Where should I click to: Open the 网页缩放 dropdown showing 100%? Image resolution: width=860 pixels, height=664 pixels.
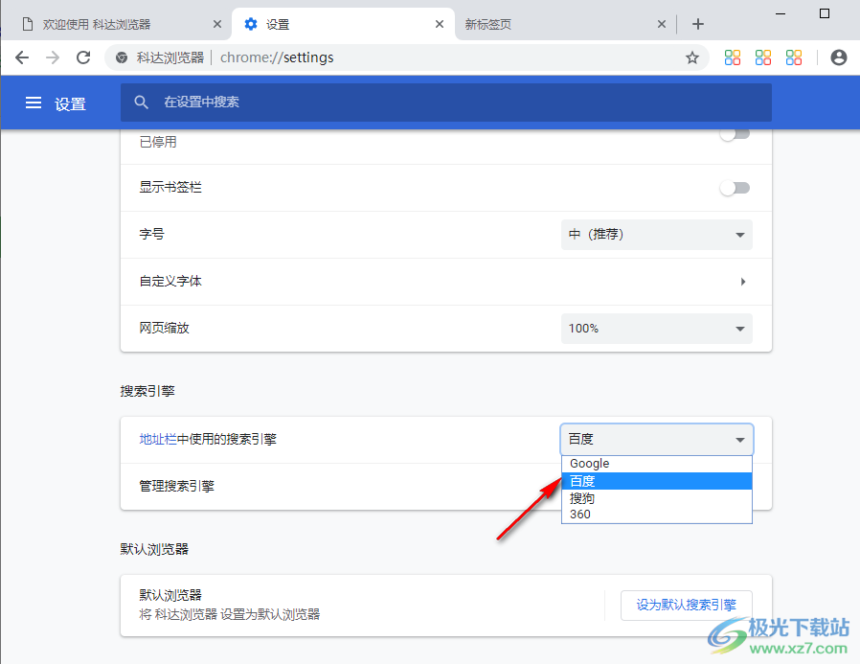[x=656, y=328]
